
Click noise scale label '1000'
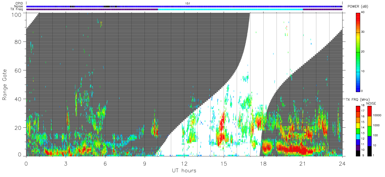click(x=376, y=125)
